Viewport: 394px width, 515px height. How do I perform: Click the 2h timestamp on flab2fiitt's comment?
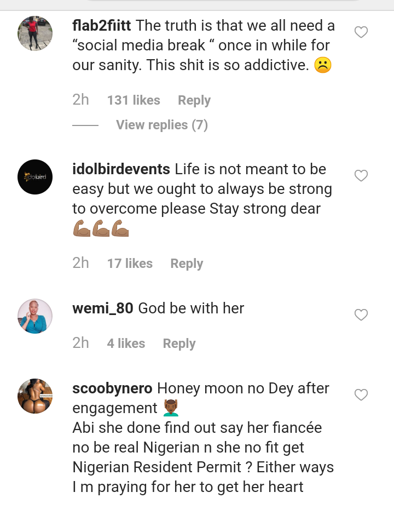(80, 100)
